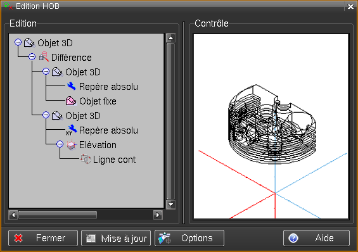Collapse the first nested Objet 3D node
The height and width of the screenshot is (252, 358).
[46, 72]
